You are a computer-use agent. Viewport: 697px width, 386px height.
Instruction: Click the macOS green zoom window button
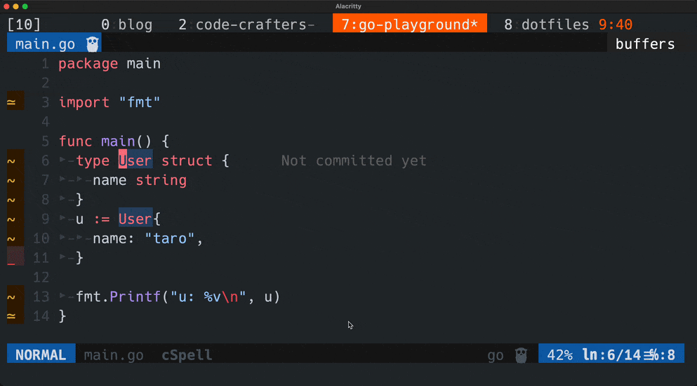point(25,6)
